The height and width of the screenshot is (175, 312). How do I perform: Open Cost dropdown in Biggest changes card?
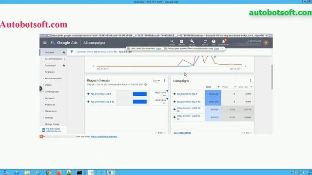coord(156,81)
